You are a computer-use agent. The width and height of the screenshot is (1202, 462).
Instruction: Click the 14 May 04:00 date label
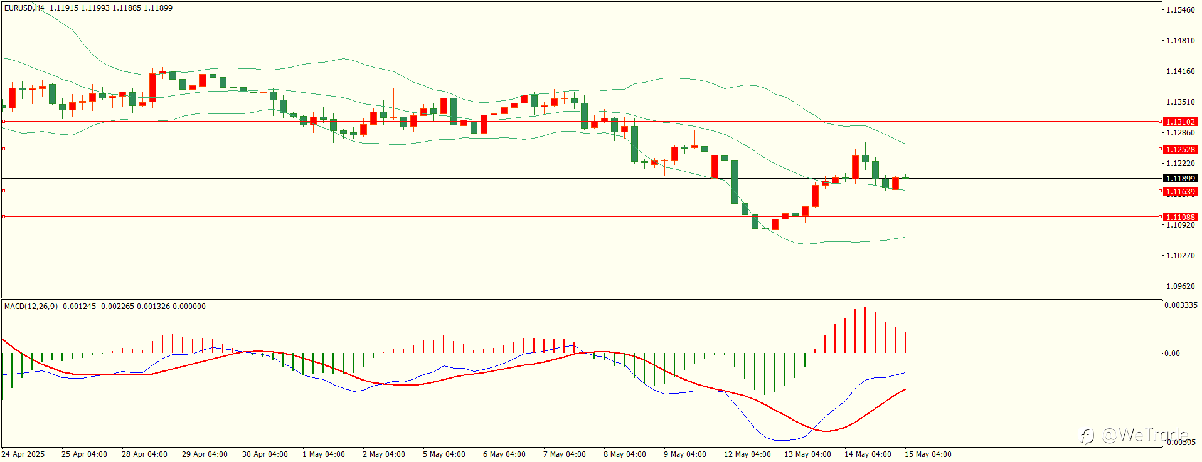click(868, 454)
